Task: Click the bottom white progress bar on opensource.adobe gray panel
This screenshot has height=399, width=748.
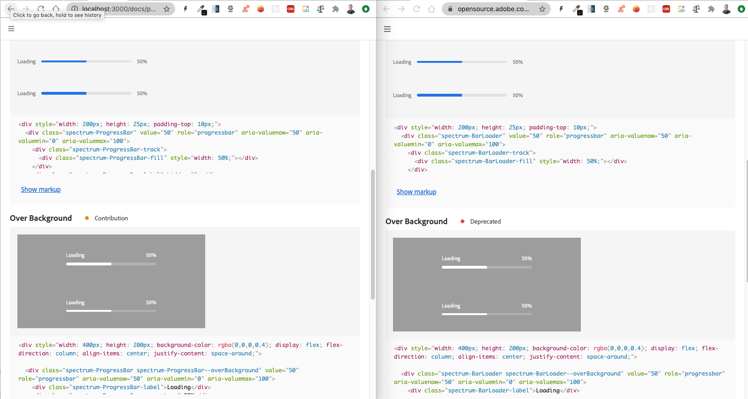Action: point(487,314)
